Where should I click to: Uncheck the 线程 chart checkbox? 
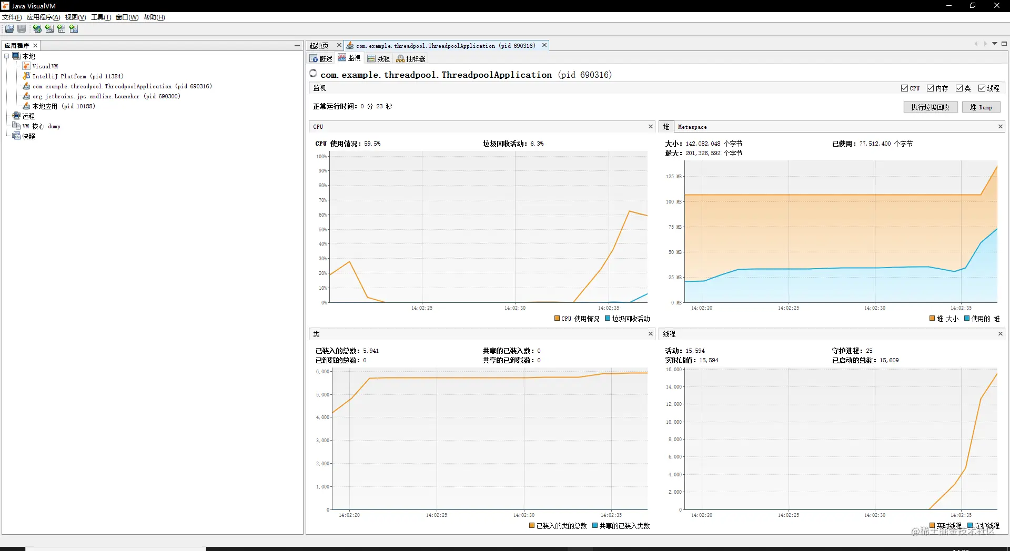point(982,88)
